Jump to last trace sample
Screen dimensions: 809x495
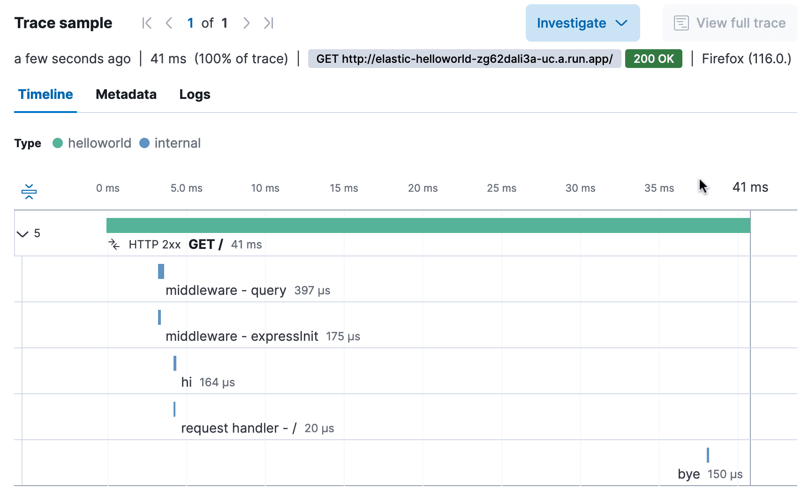coord(269,23)
